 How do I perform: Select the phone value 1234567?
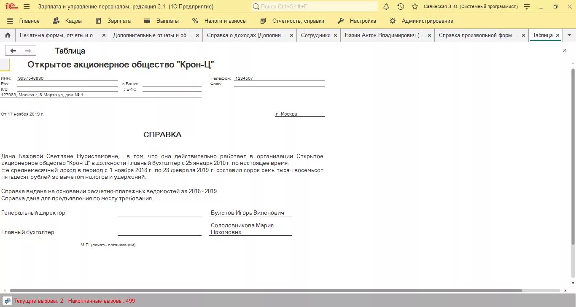point(244,78)
